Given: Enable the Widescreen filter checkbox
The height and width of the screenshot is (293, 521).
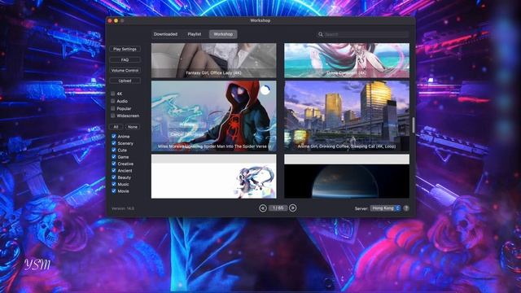Looking at the screenshot, I should click(113, 116).
